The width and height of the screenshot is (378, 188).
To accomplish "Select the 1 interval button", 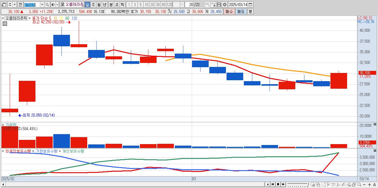I will (129, 5).
